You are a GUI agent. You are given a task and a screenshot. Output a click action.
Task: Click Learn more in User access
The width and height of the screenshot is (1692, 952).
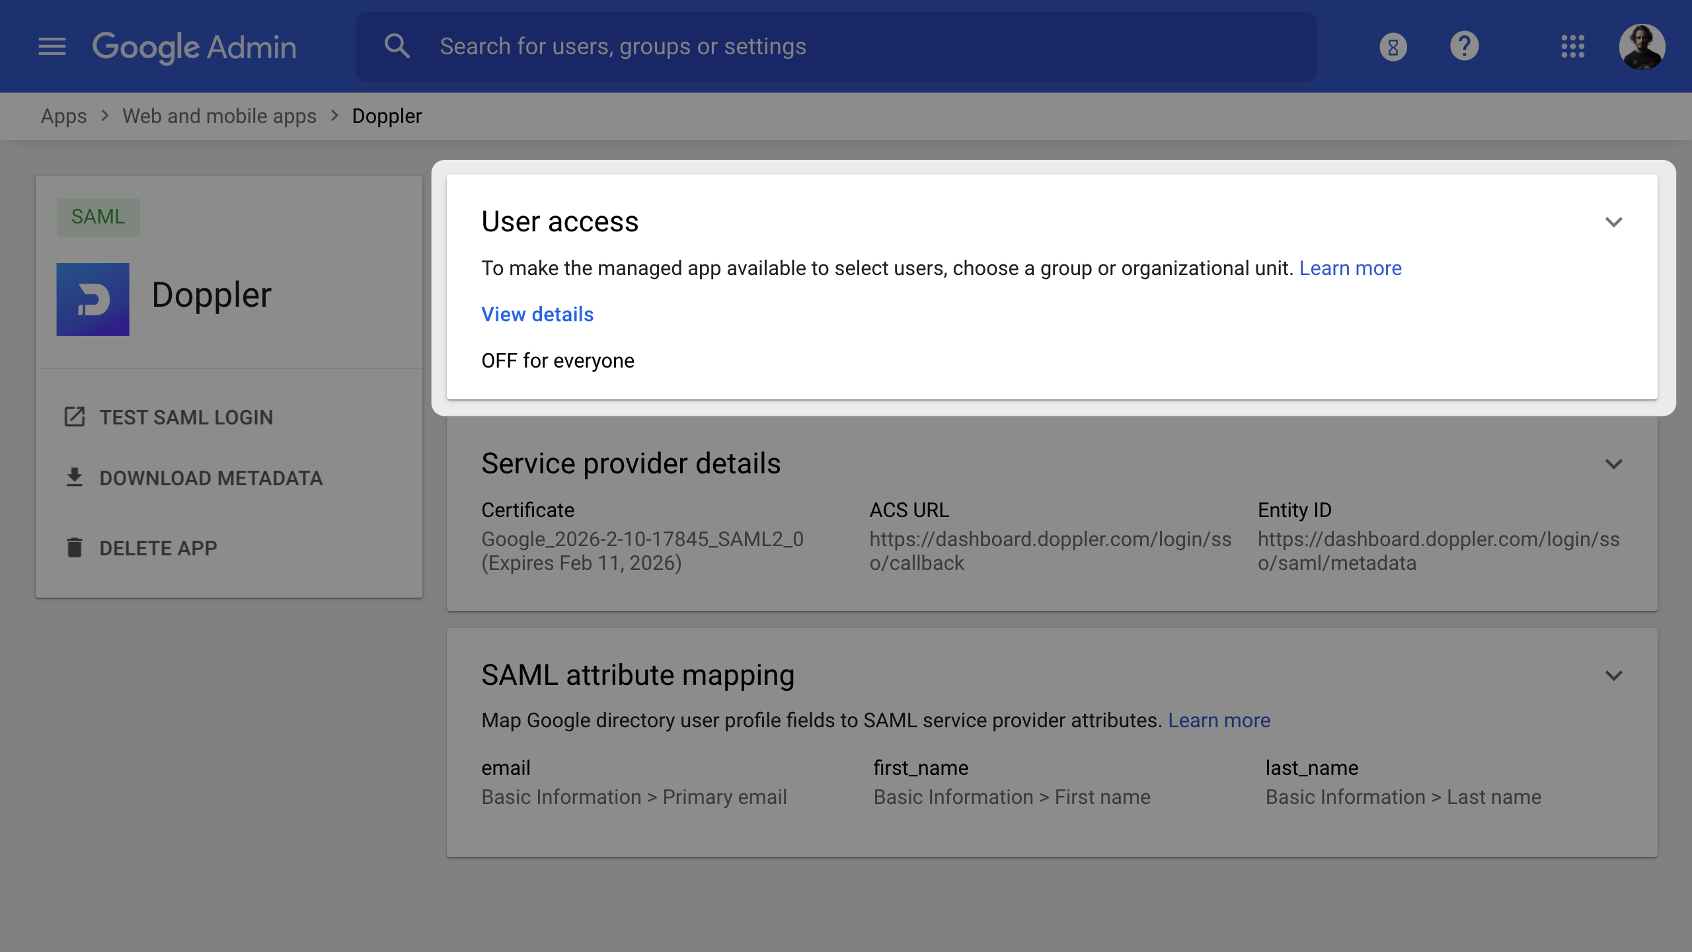[1350, 268]
